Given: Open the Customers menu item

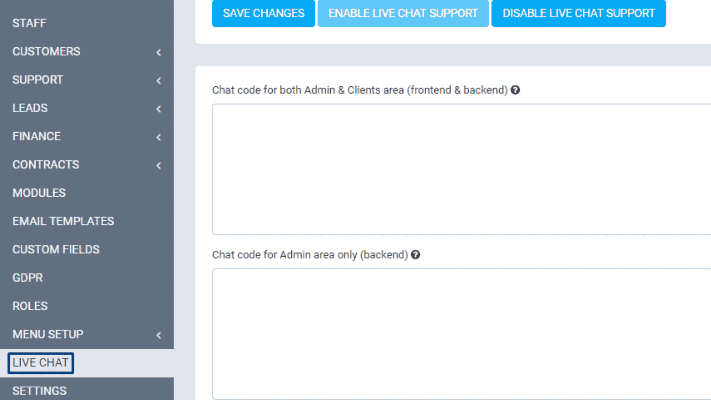Looking at the screenshot, I should (87, 51).
